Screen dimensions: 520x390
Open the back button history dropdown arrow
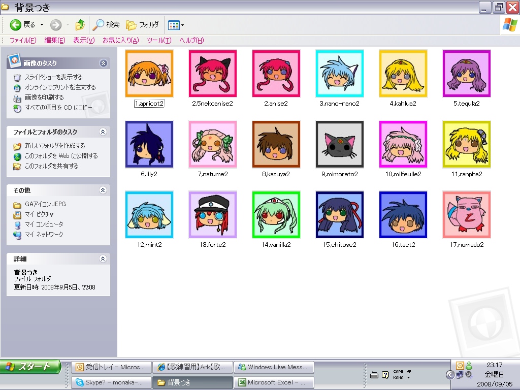coord(42,25)
